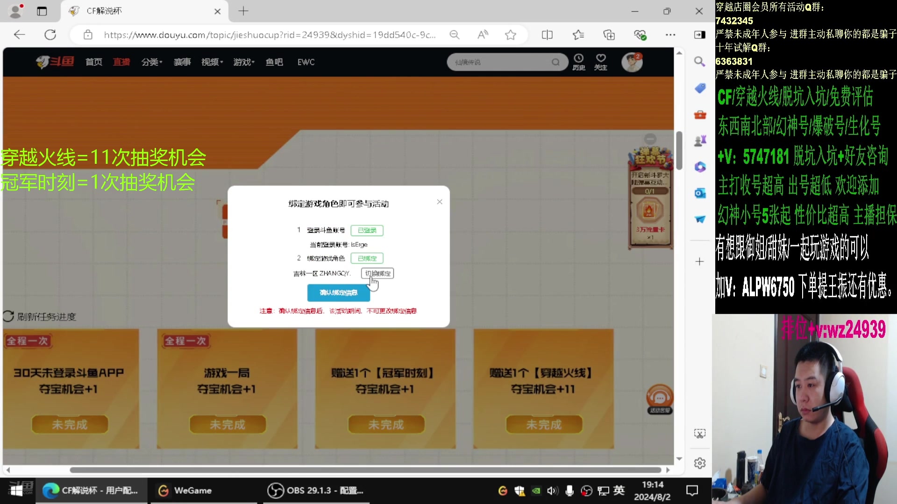Mute the microphone in the system tray
Screen dimensions: 897x504
[x=570, y=490]
